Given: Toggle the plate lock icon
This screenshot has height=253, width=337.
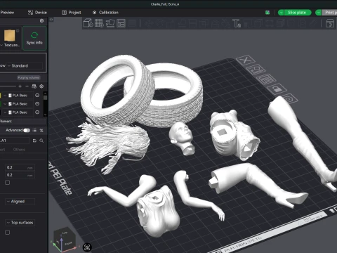Looking at the screenshot, I should click(x=277, y=89).
